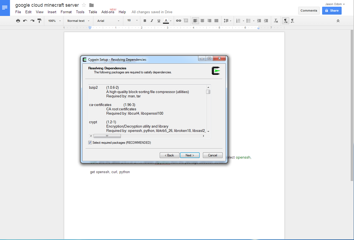Screen dimensions: 354x240
Task: Expand bulleted list style options arrow
Action: coord(254,21)
